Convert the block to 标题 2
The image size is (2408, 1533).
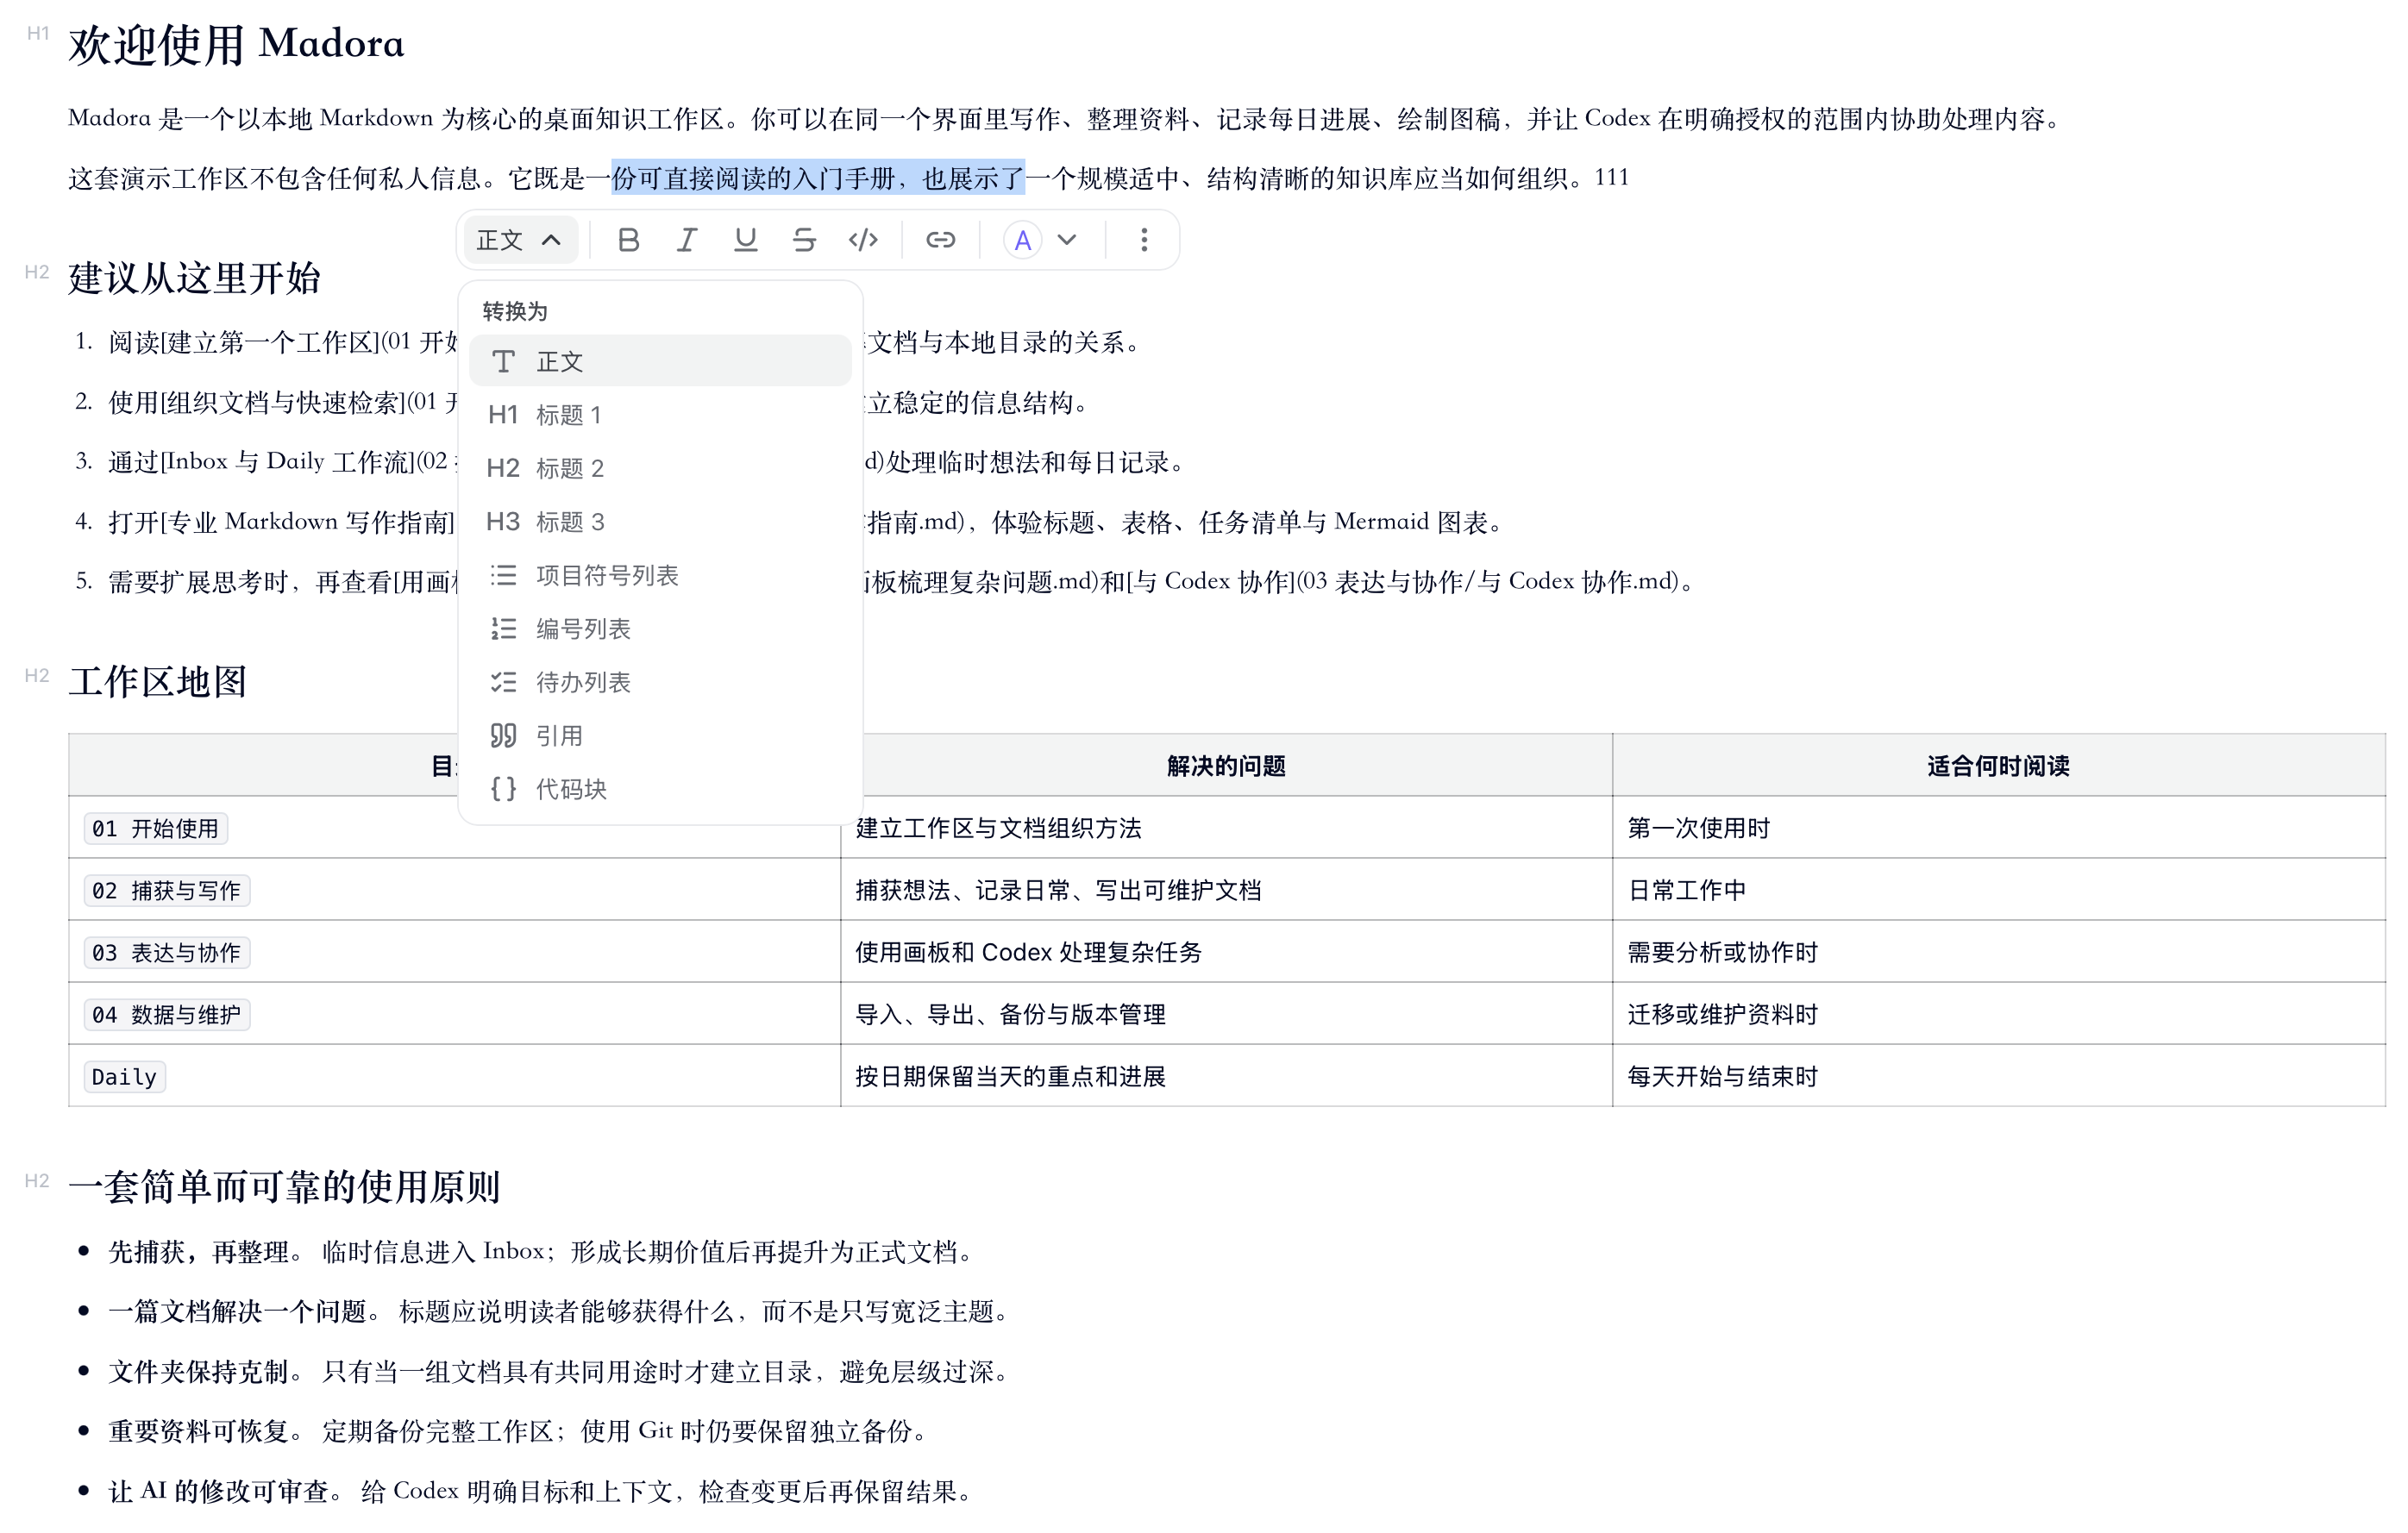pos(660,468)
